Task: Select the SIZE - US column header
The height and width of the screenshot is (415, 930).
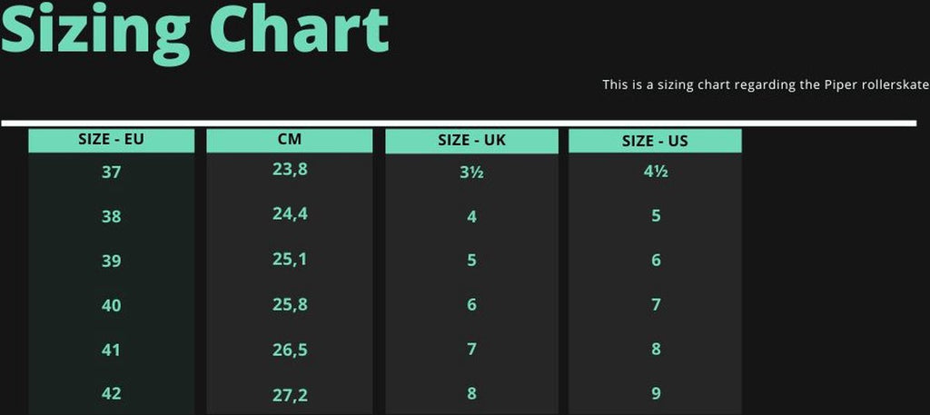Action: click(656, 141)
